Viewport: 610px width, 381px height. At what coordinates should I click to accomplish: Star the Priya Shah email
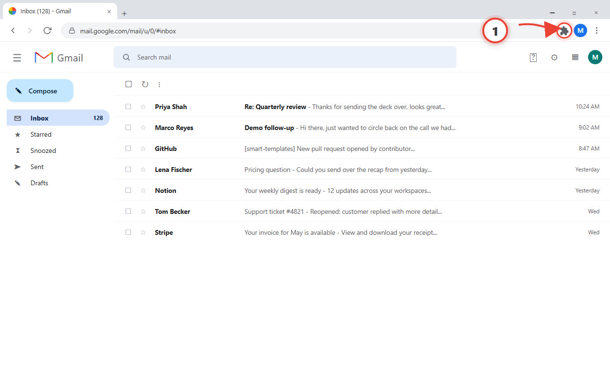tap(143, 107)
